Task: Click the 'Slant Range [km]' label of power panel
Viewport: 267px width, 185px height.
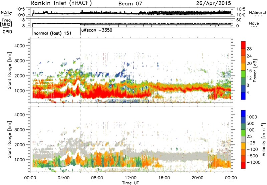Action: tap(9, 70)
